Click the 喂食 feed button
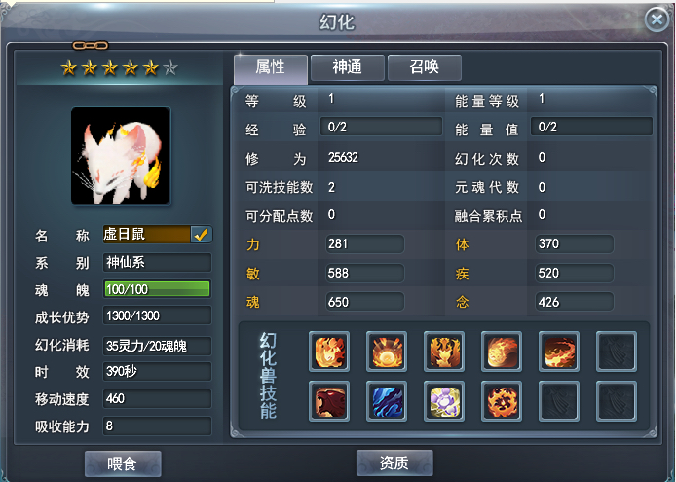Image resolution: width=676 pixels, height=482 pixels. point(123,463)
